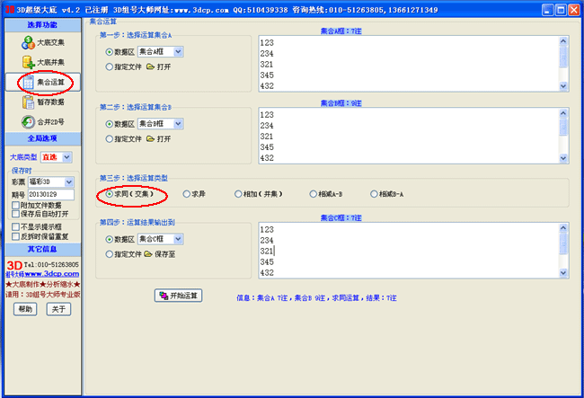This screenshot has height=398, width=584.
Task: Open the 大底交集 function
Action: pos(44,42)
